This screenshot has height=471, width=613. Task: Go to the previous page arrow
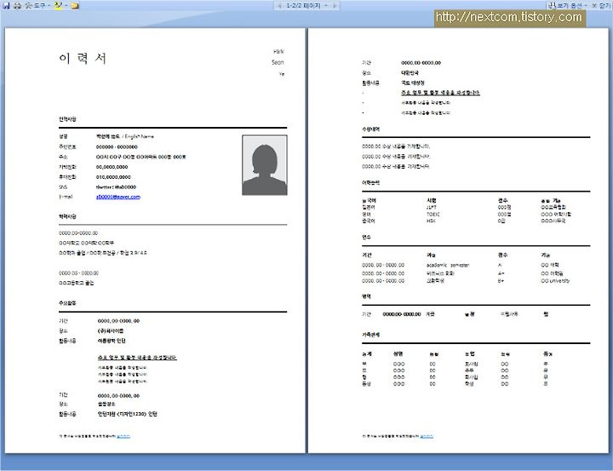click(279, 5)
